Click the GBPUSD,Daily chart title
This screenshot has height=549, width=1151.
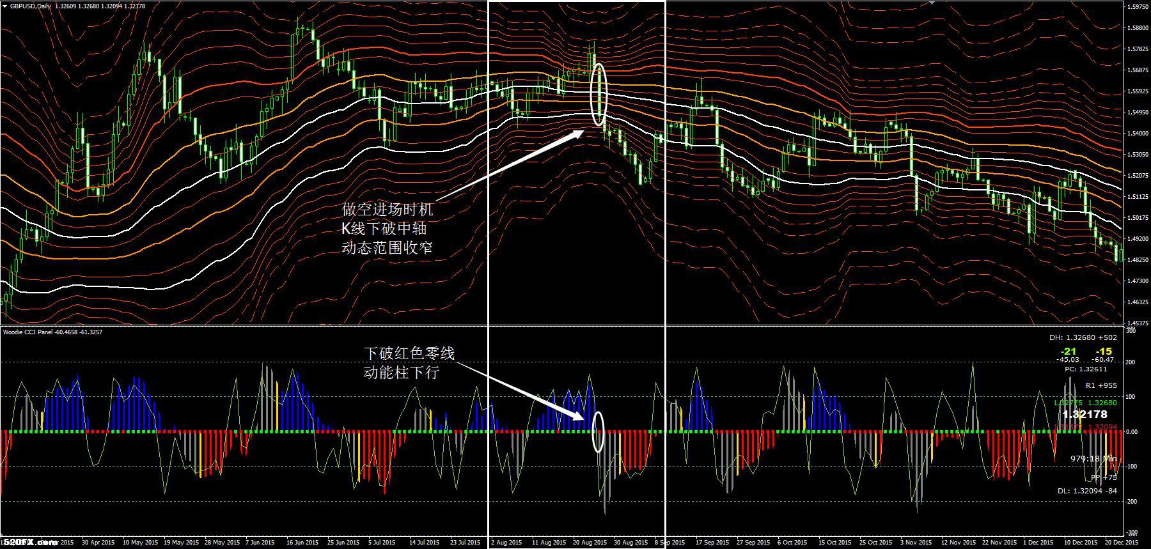point(31,6)
